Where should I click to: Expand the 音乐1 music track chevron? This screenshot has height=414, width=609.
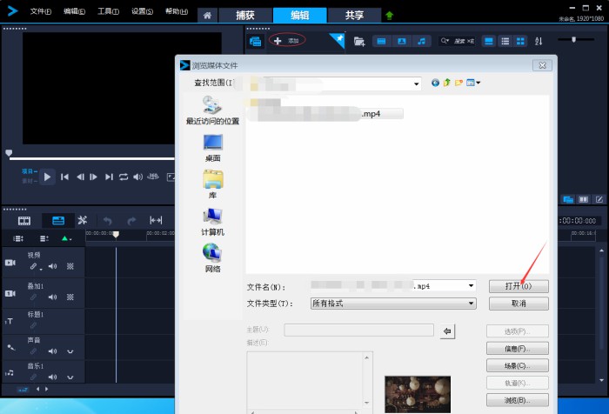[70, 375]
